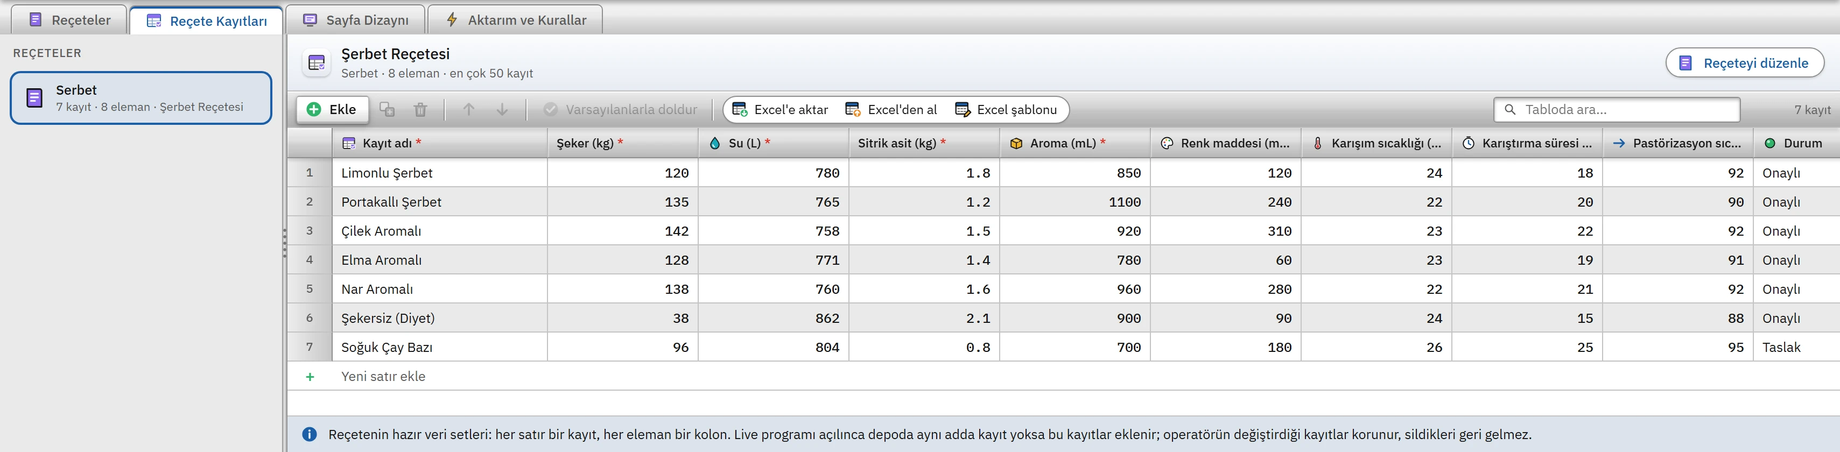This screenshot has width=1840, height=452.
Task: Switch to the Reçeteler tab
Action: 69,20
